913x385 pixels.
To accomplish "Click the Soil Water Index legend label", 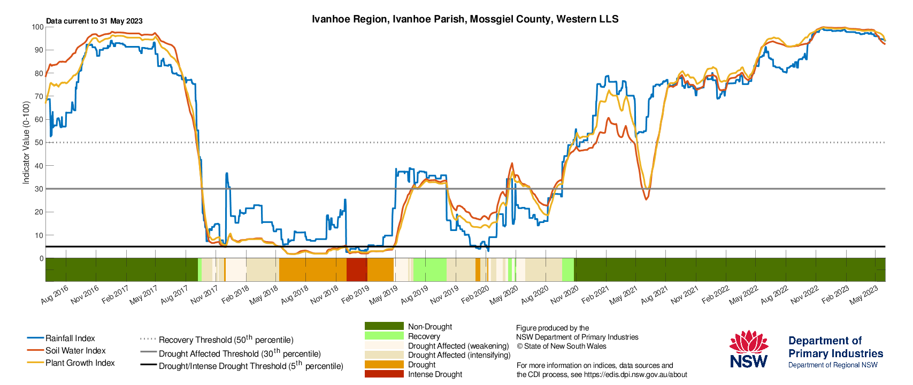I will [75, 351].
